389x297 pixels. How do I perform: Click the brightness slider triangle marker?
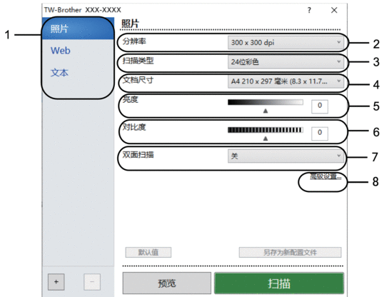tap(266, 111)
